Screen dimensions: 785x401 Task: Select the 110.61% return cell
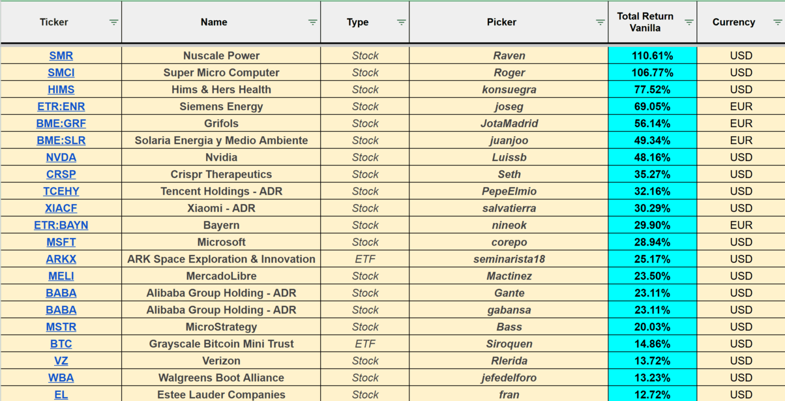[x=652, y=56]
